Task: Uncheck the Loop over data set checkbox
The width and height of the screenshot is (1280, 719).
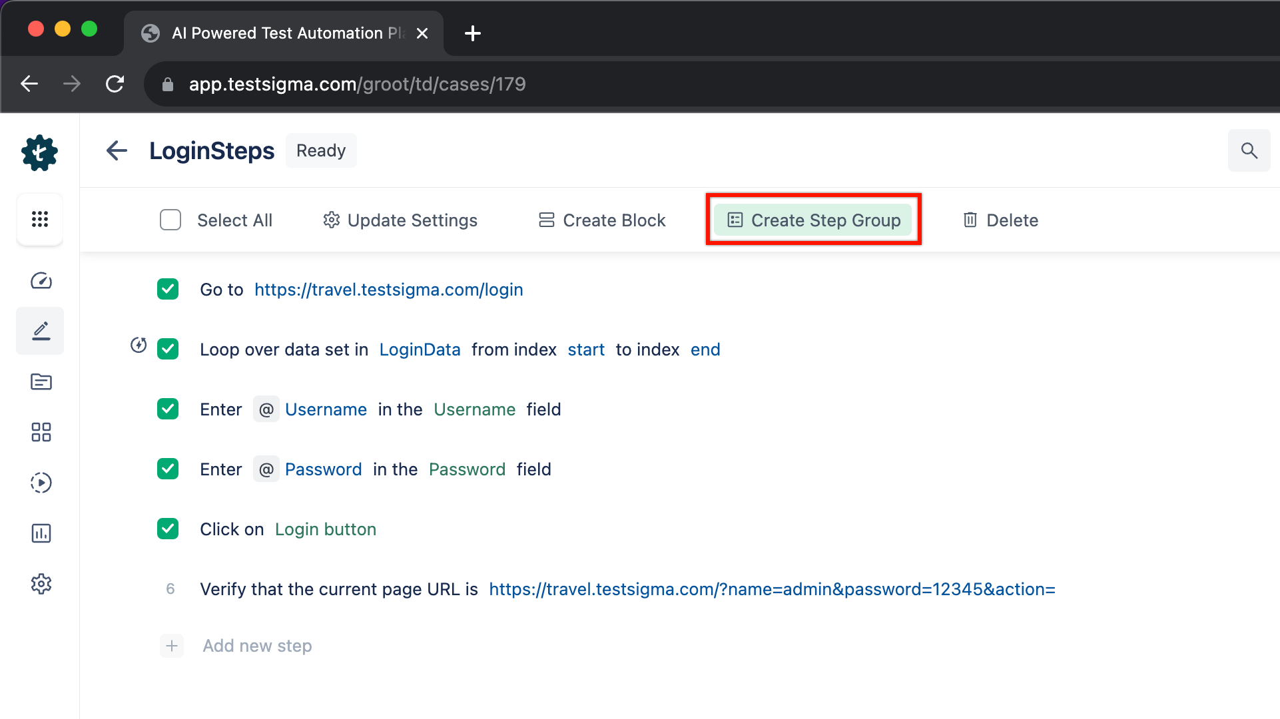Action: click(168, 349)
